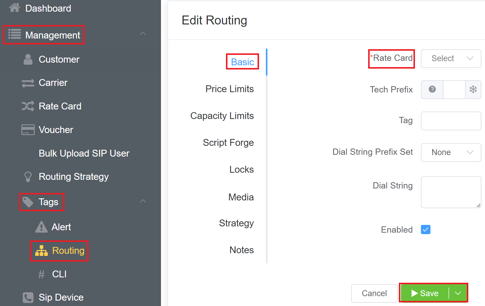Open the Dial String Prefix Set dropdown
This screenshot has height=306, width=485.
tap(451, 152)
